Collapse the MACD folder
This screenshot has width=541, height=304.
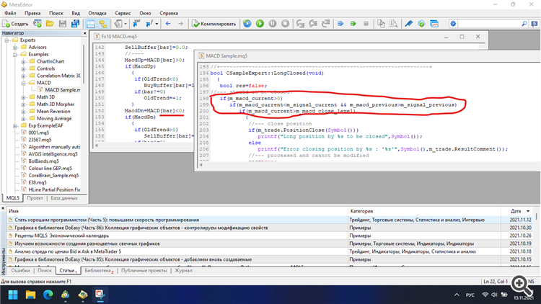tap(24, 83)
